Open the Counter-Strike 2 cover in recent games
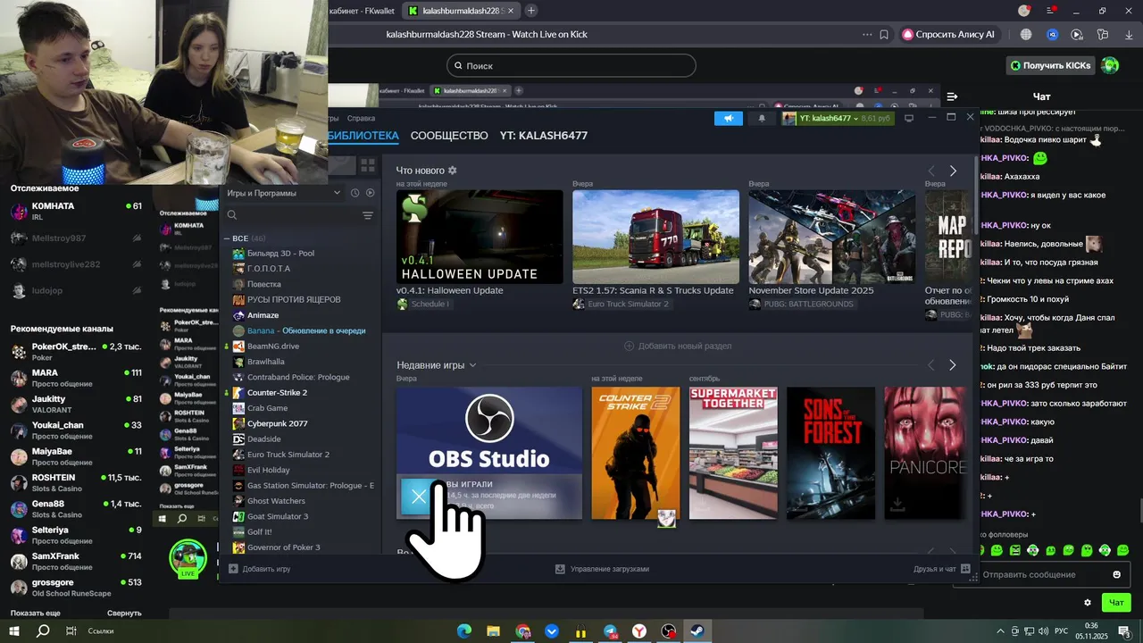Screen dimensions: 1143x643 636,453
